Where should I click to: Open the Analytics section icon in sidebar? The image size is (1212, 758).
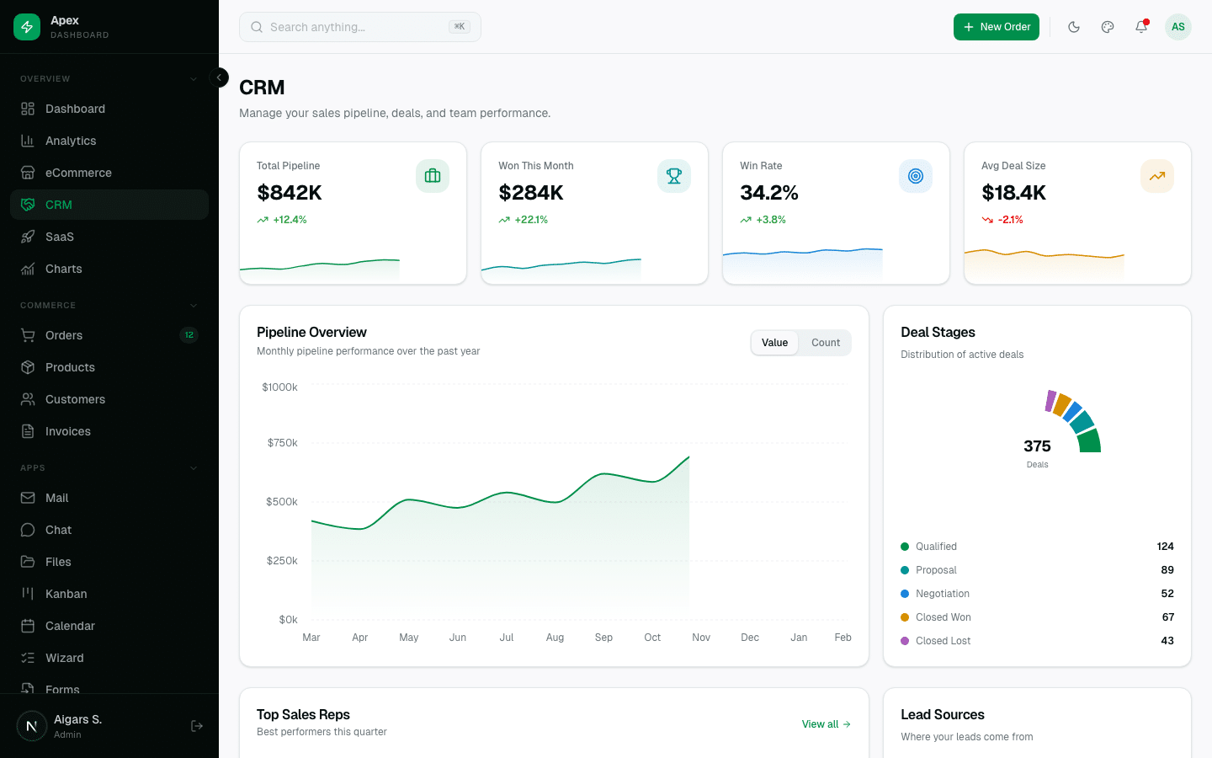point(26,140)
